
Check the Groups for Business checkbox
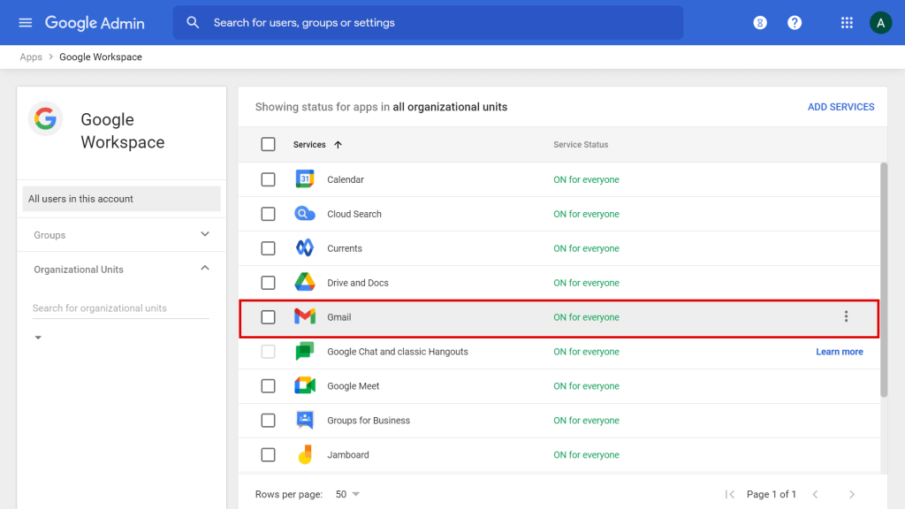[x=268, y=420]
